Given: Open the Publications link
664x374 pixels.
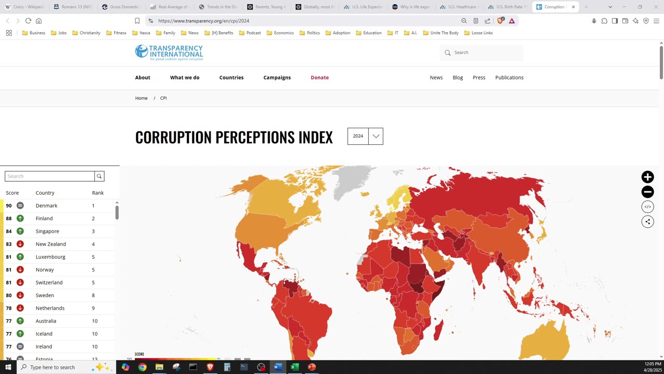Looking at the screenshot, I should [x=509, y=77].
